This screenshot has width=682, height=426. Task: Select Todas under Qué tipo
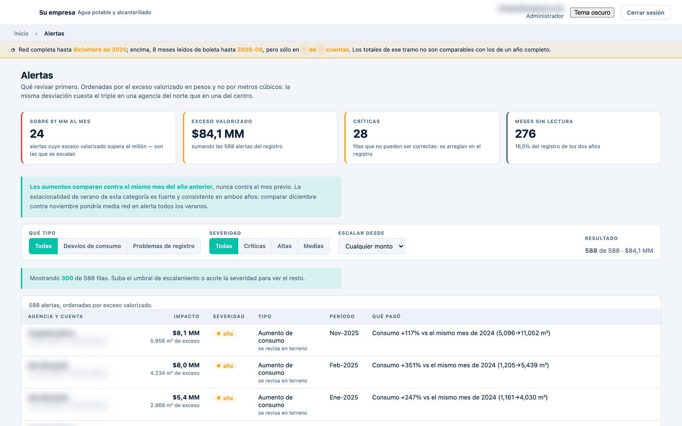coord(43,246)
